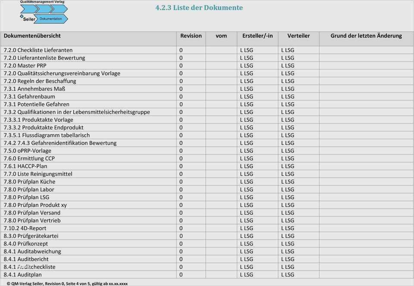Click the blue Dokumentation arrow in the logo

[51, 19]
